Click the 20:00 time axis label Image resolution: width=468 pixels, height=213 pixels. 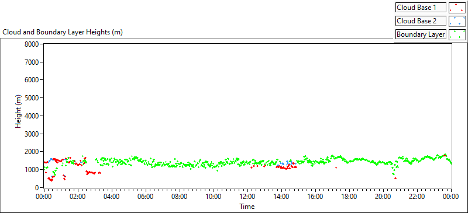click(x=383, y=197)
